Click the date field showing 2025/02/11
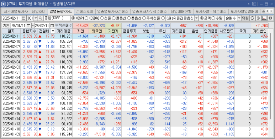275x139 pixels. (x=12, y=18)
